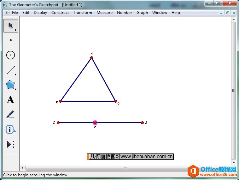The image size is (239, 180).
Task: Select point C of the triangle
Action: pos(115,101)
